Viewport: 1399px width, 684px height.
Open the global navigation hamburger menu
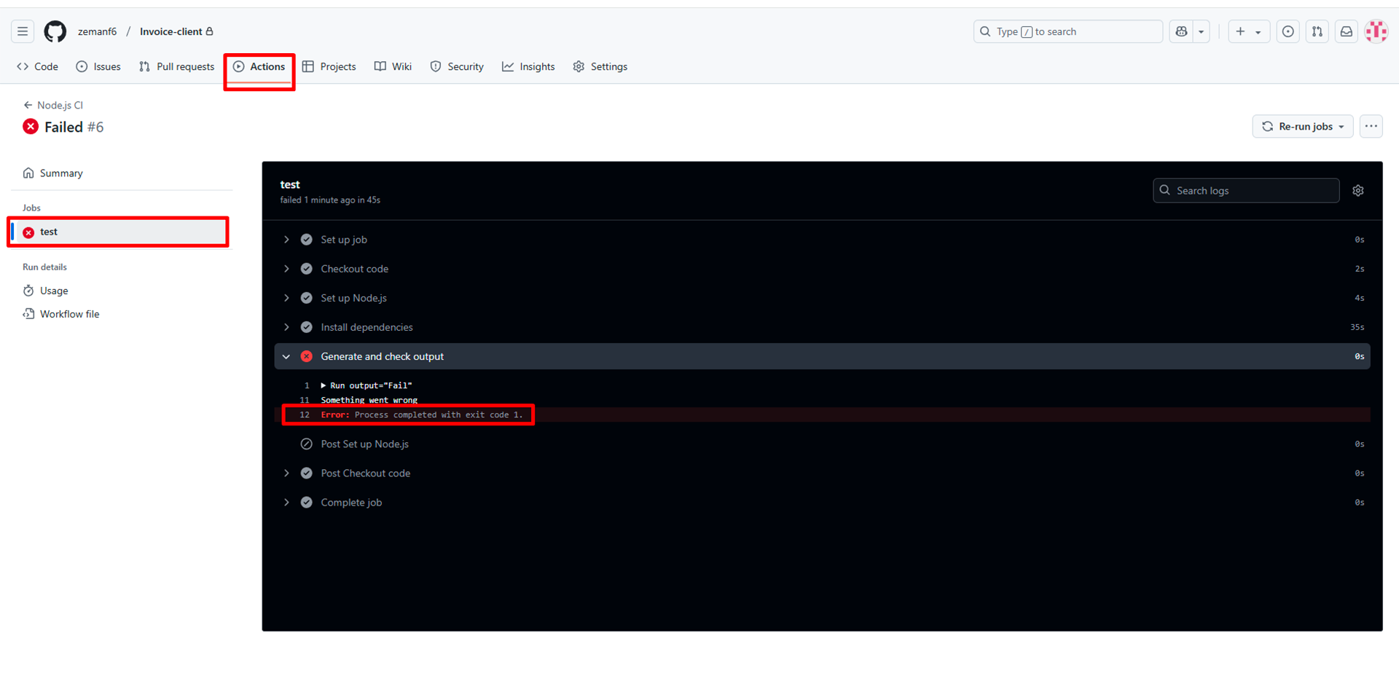tap(22, 31)
